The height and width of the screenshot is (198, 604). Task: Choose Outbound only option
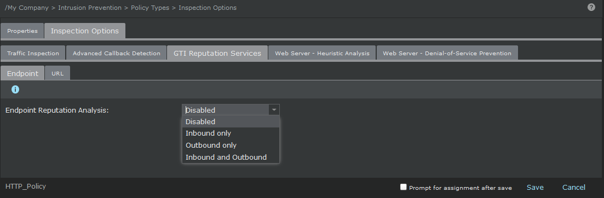tap(231, 145)
